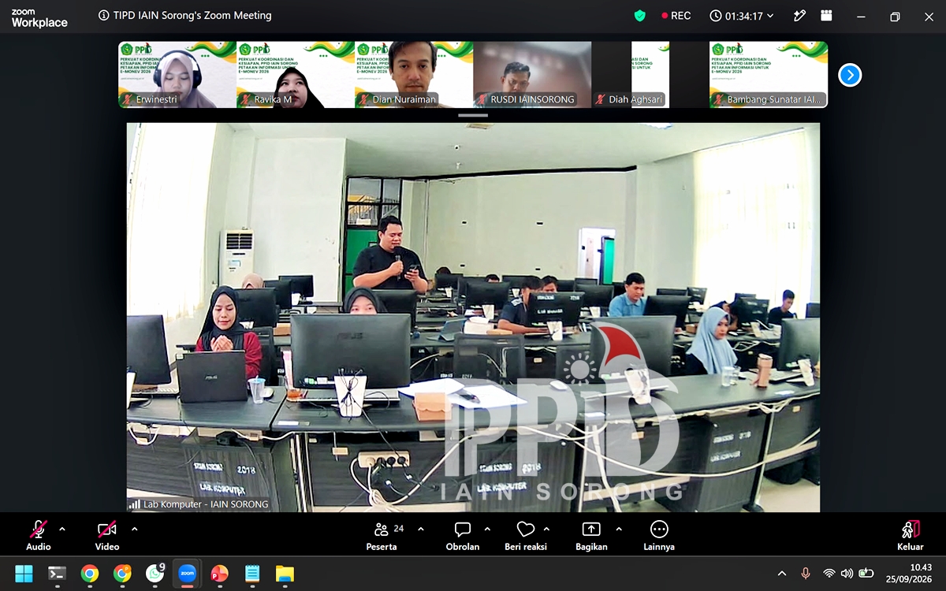Open the Windows Start menu

pos(24,573)
